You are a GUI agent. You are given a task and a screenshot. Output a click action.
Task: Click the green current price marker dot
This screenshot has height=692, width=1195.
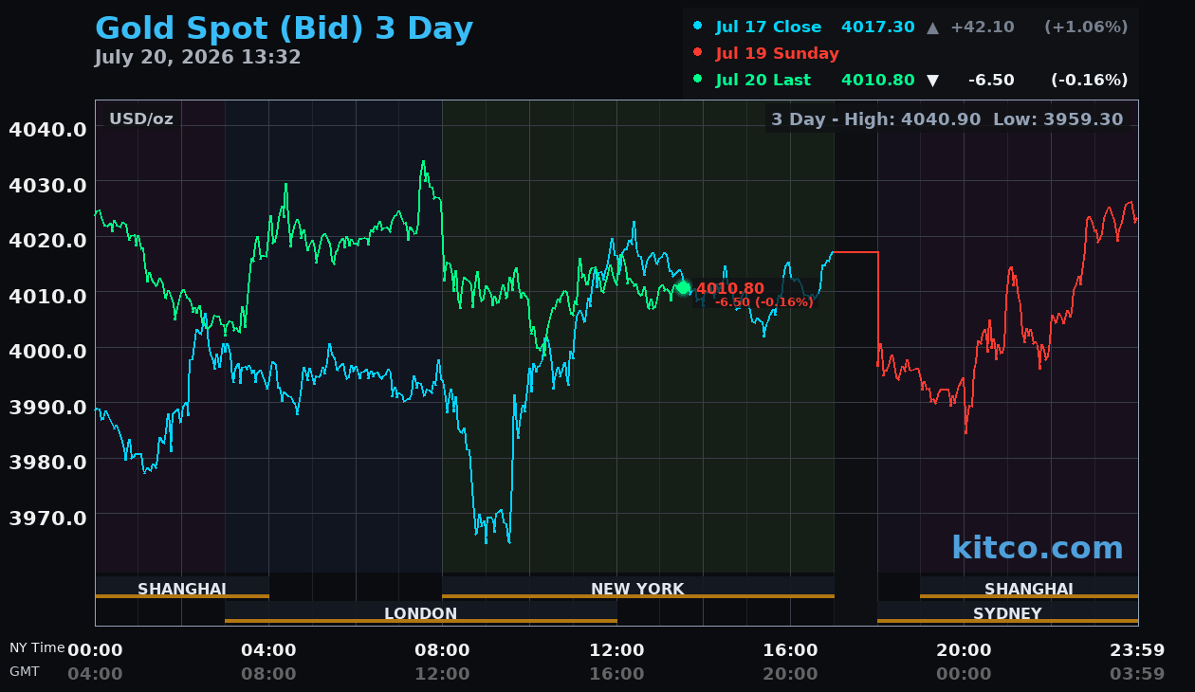point(683,288)
